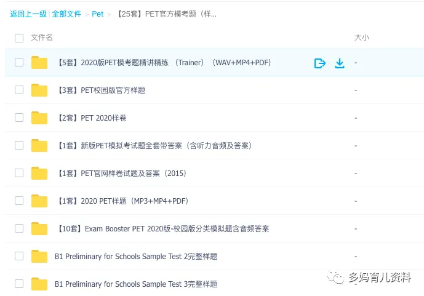Open folder icon for 【2套】PET 2020样卷
This screenshot has width=424, height=296.
39,118
